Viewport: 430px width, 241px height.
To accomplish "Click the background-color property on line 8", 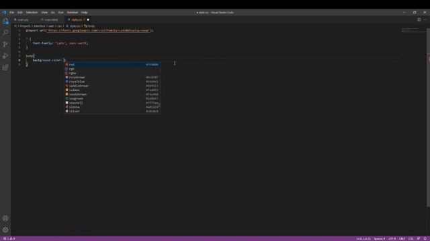I will (46, 60).
